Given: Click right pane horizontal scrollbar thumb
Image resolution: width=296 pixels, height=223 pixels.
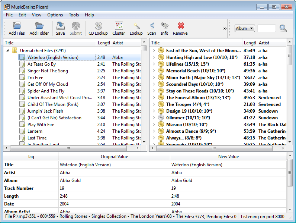Looking at the screenshot, I should coord(214,148).
